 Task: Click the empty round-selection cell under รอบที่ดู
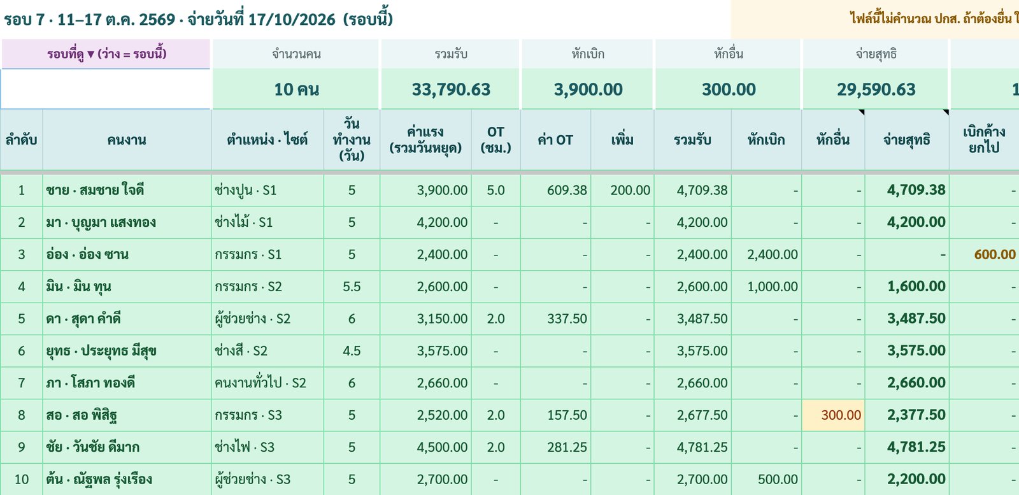click(x=106, y=89)
